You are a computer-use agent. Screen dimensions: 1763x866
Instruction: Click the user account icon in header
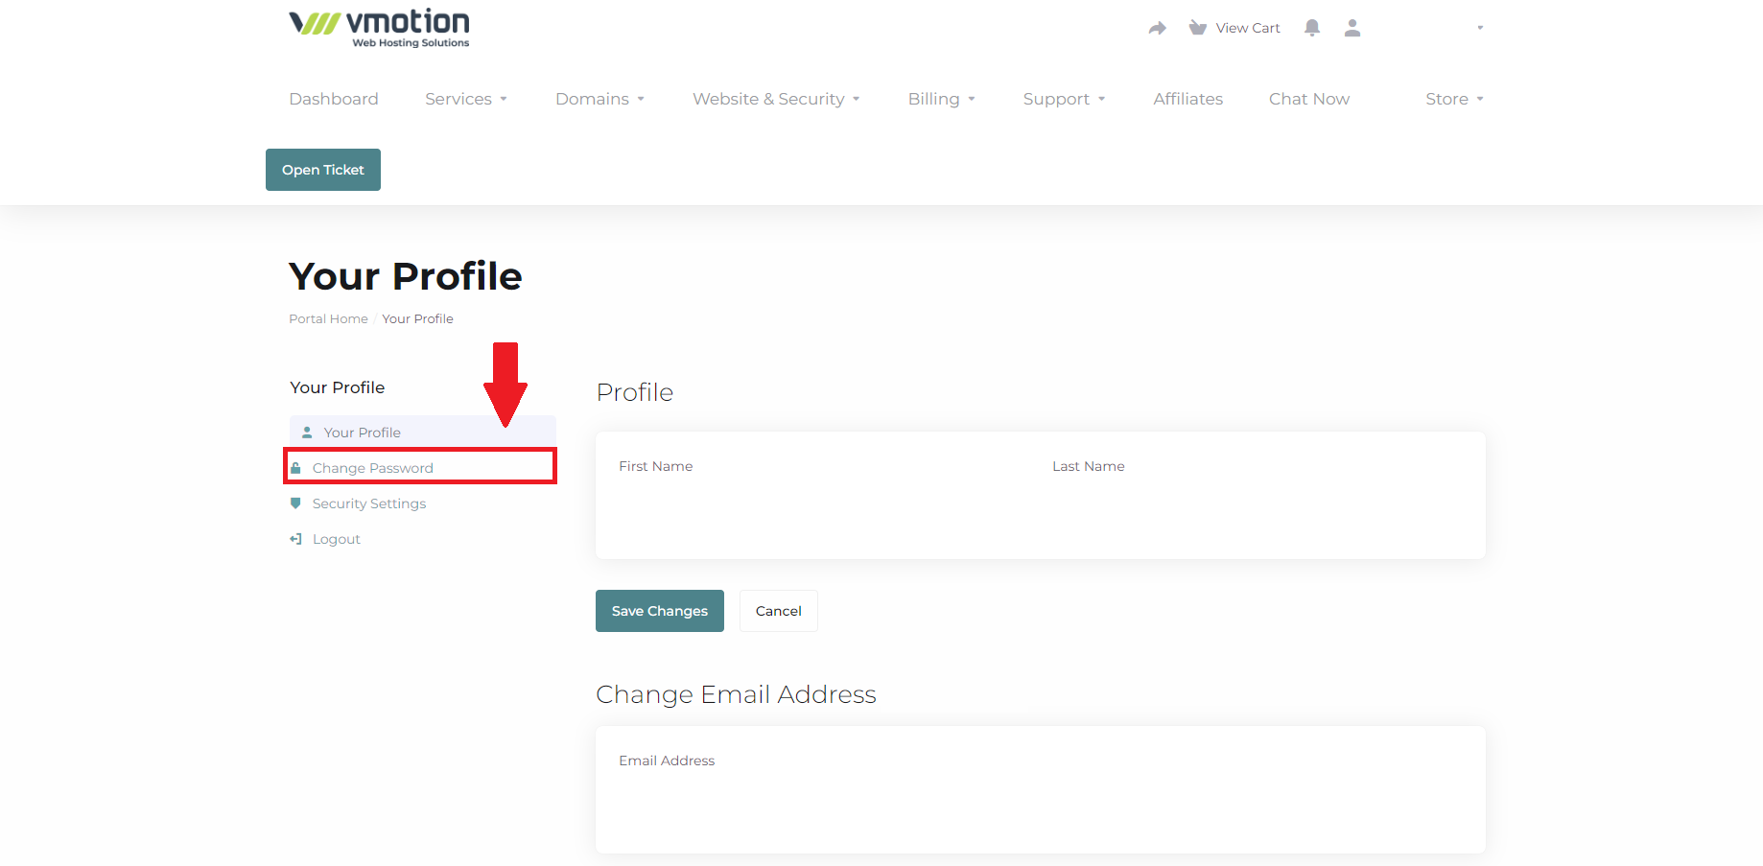tap(1352, 28)
